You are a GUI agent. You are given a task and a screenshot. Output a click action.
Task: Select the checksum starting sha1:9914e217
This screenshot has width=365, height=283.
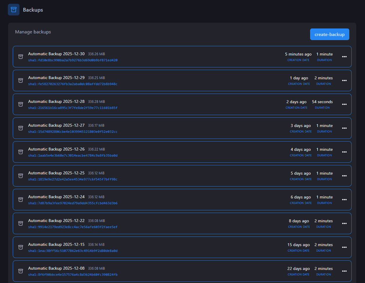tap(73, 227)
